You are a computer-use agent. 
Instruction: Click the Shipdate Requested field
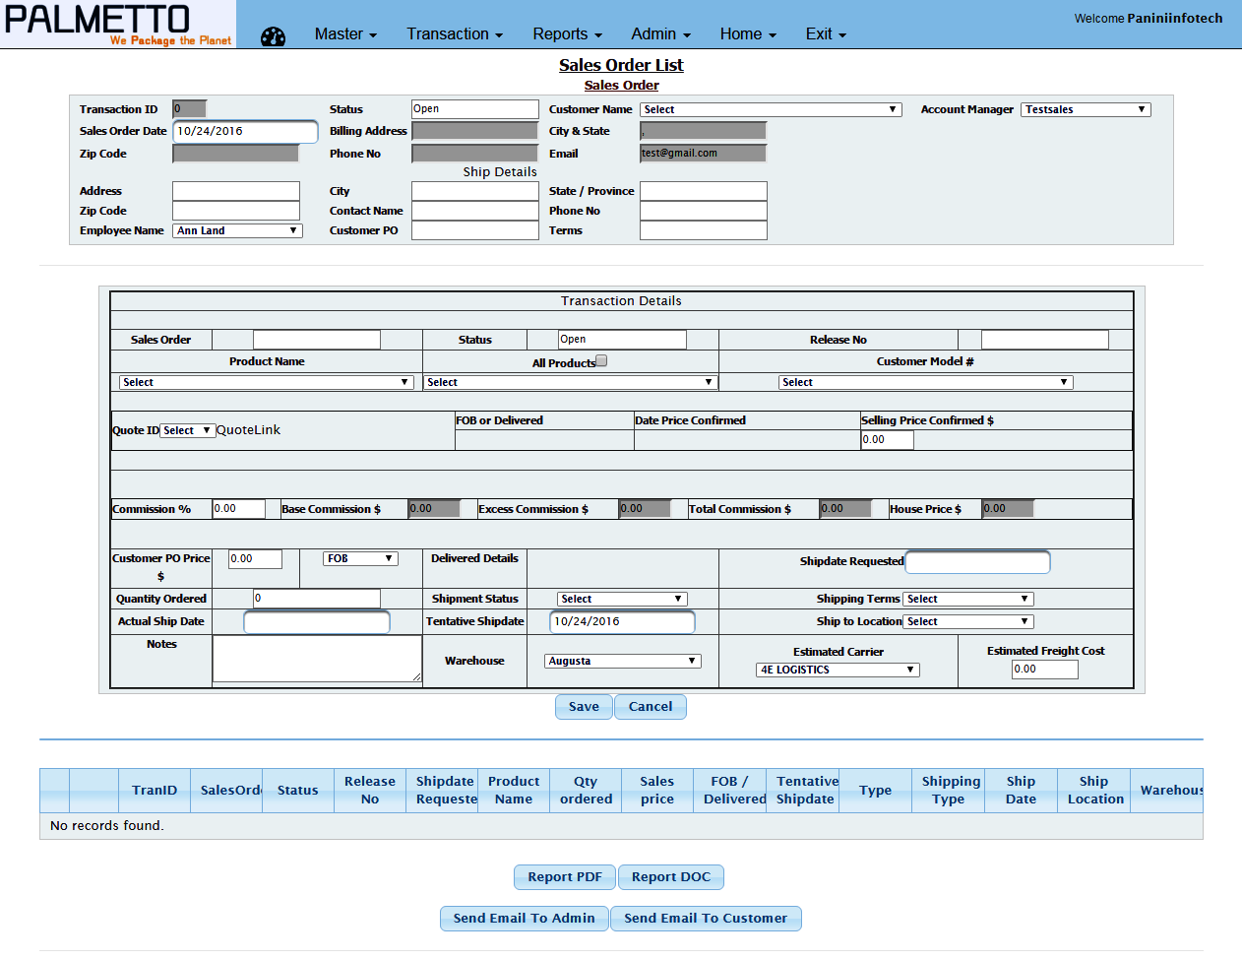[x=977, y=562]
